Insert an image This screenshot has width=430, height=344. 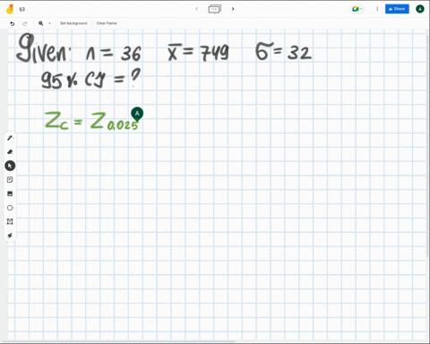tap(10, 193)
